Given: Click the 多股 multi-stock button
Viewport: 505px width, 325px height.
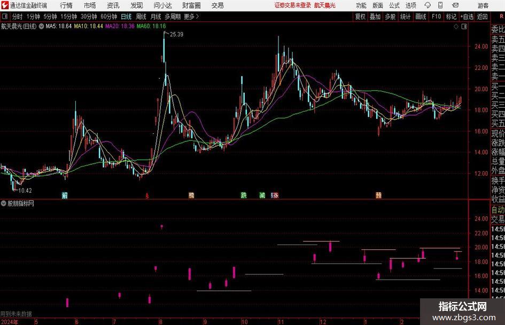Looking at the screenshot, I should (390, 17).
